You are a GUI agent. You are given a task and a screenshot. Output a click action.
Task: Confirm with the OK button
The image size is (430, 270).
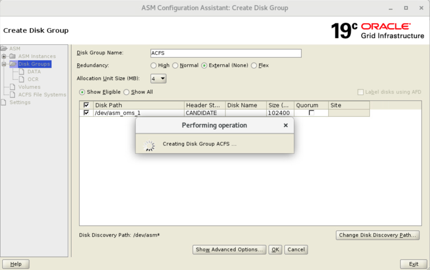pyautogui.click(x=275, y=249)
